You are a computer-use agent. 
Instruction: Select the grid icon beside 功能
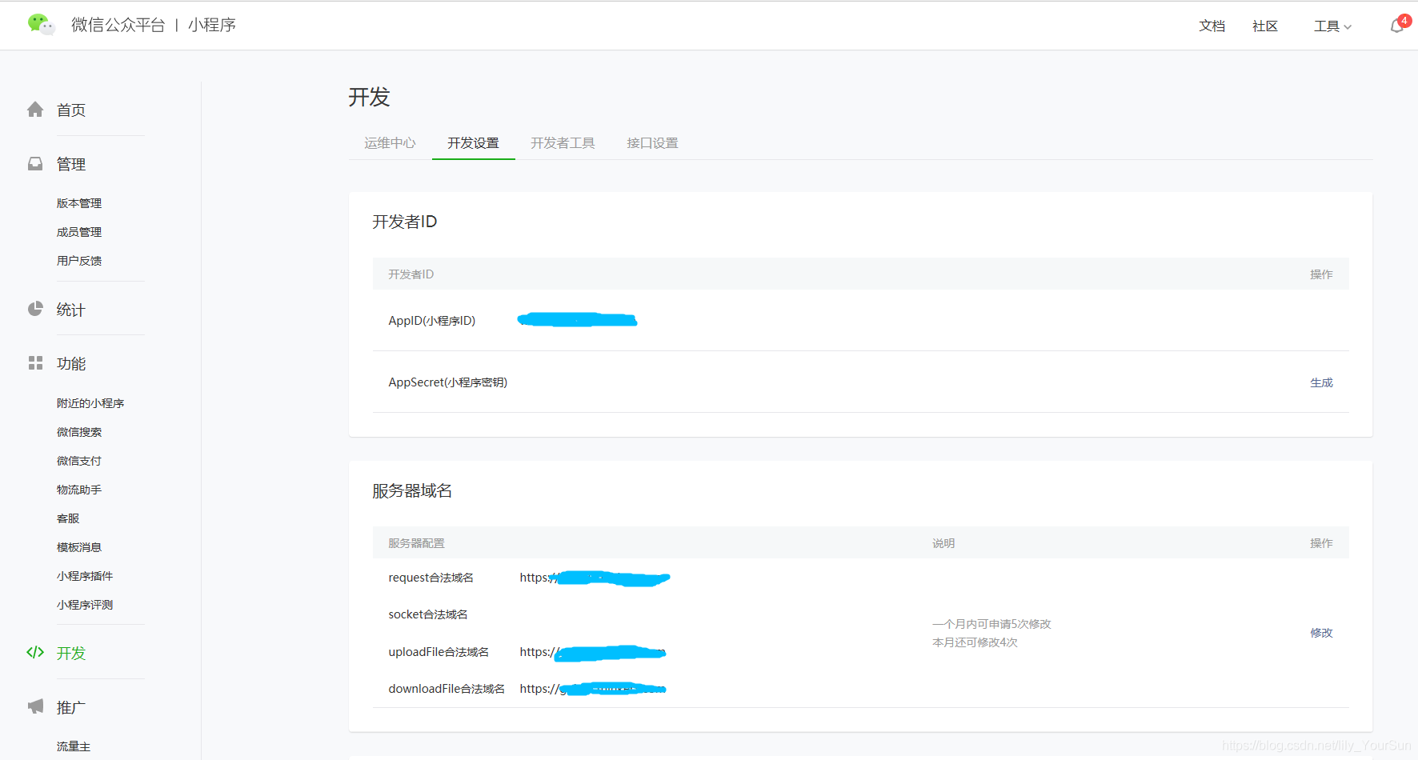35,362
